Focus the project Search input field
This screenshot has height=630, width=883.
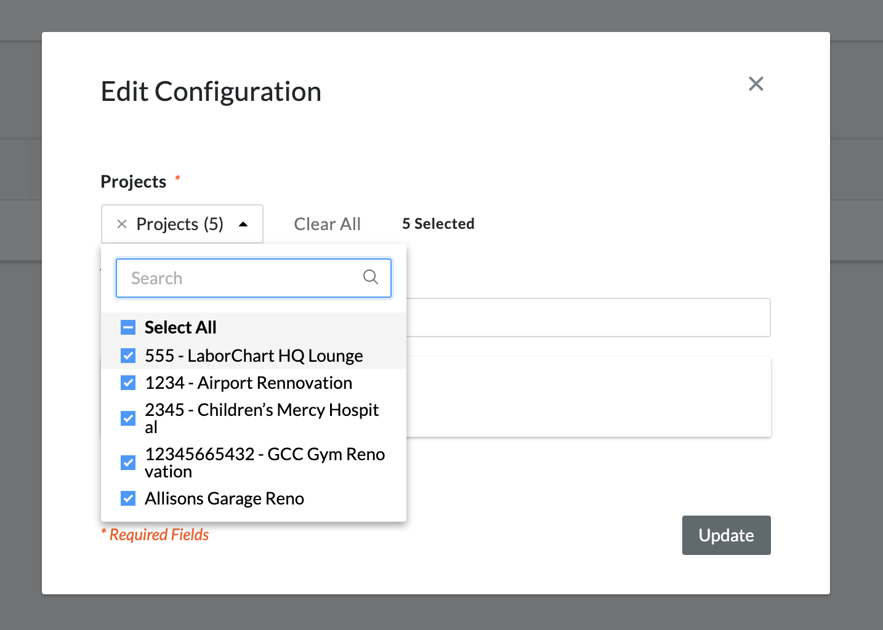point(240,278)
